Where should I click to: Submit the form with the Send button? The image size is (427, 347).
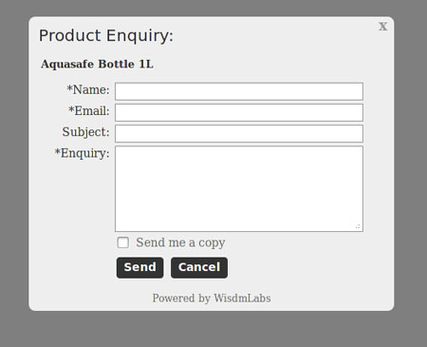pyautogui.click(x=139, y=267)
